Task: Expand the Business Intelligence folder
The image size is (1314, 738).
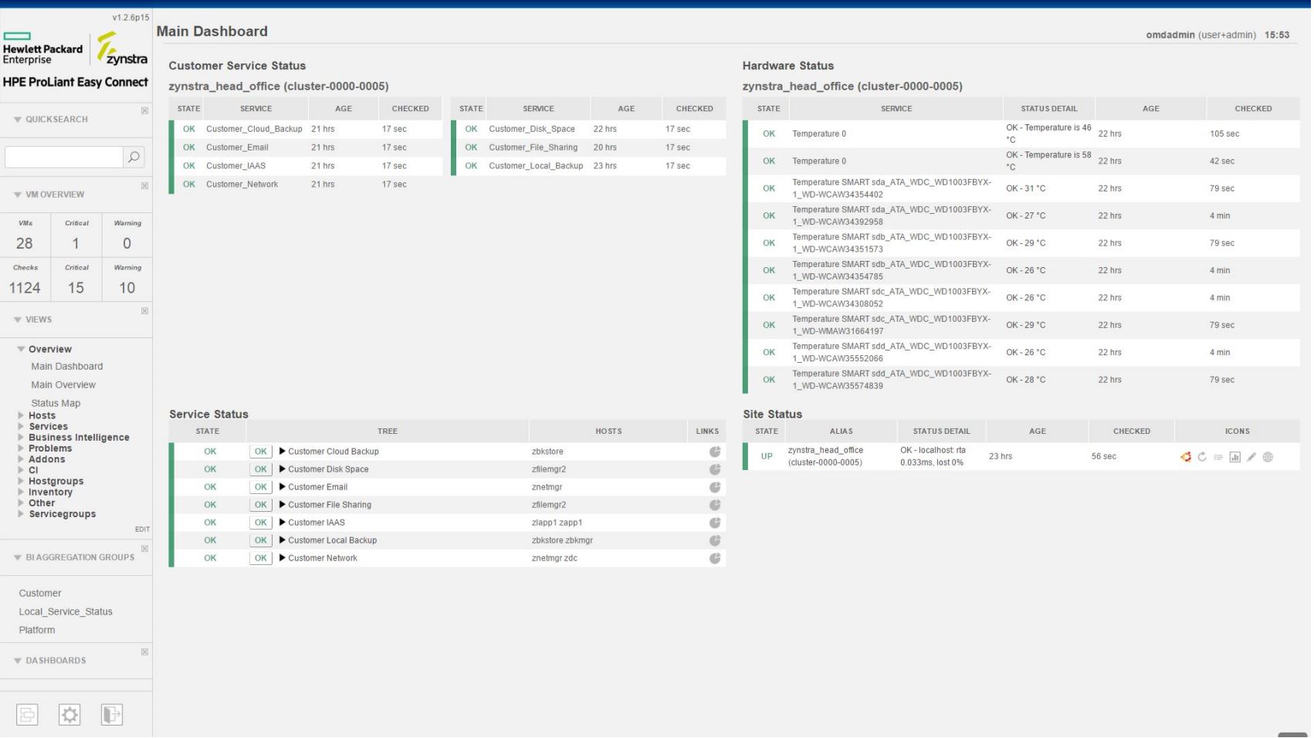Action: [21, 437]
